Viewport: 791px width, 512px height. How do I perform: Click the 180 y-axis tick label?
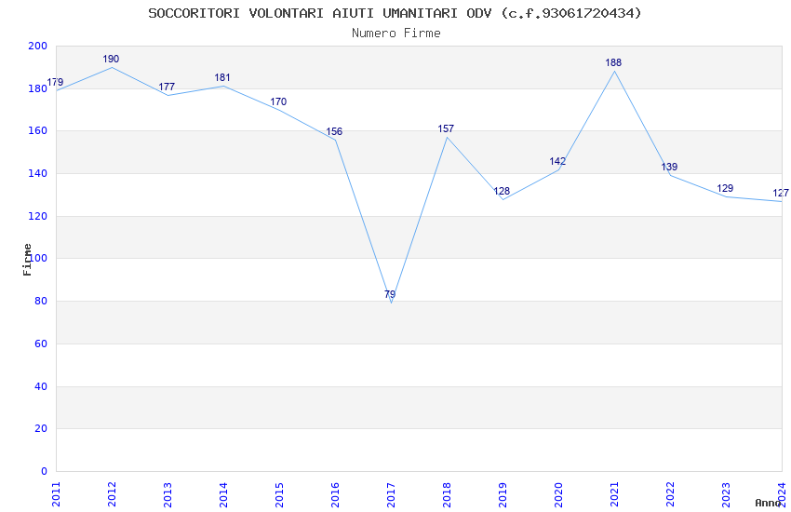[x=38, y=88]
